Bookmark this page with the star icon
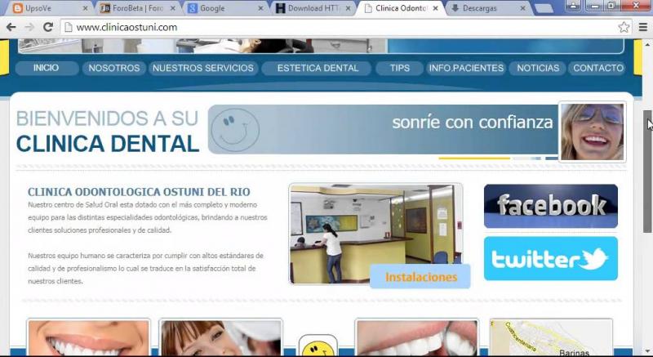The height and width of the screenshot is (357, 653). pos(624,27)
